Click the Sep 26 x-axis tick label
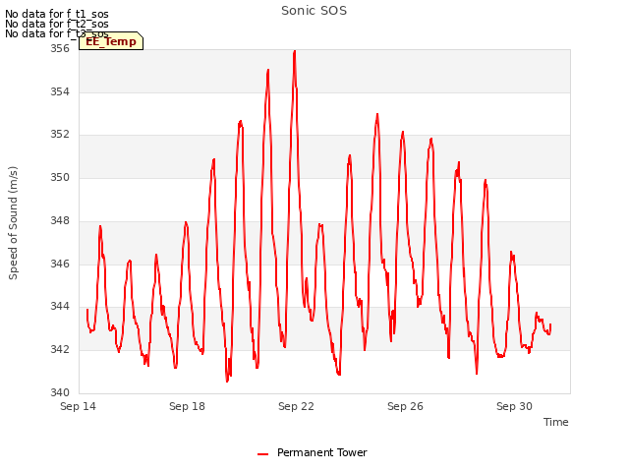The image size is (629, 472). (405, 406)
